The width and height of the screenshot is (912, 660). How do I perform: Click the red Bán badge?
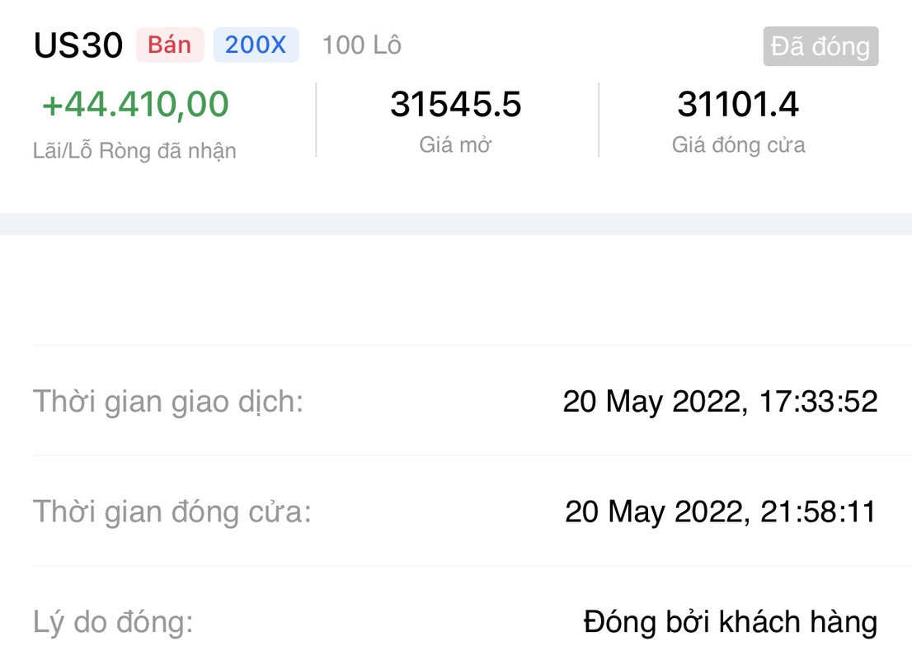tap(169, 45)
